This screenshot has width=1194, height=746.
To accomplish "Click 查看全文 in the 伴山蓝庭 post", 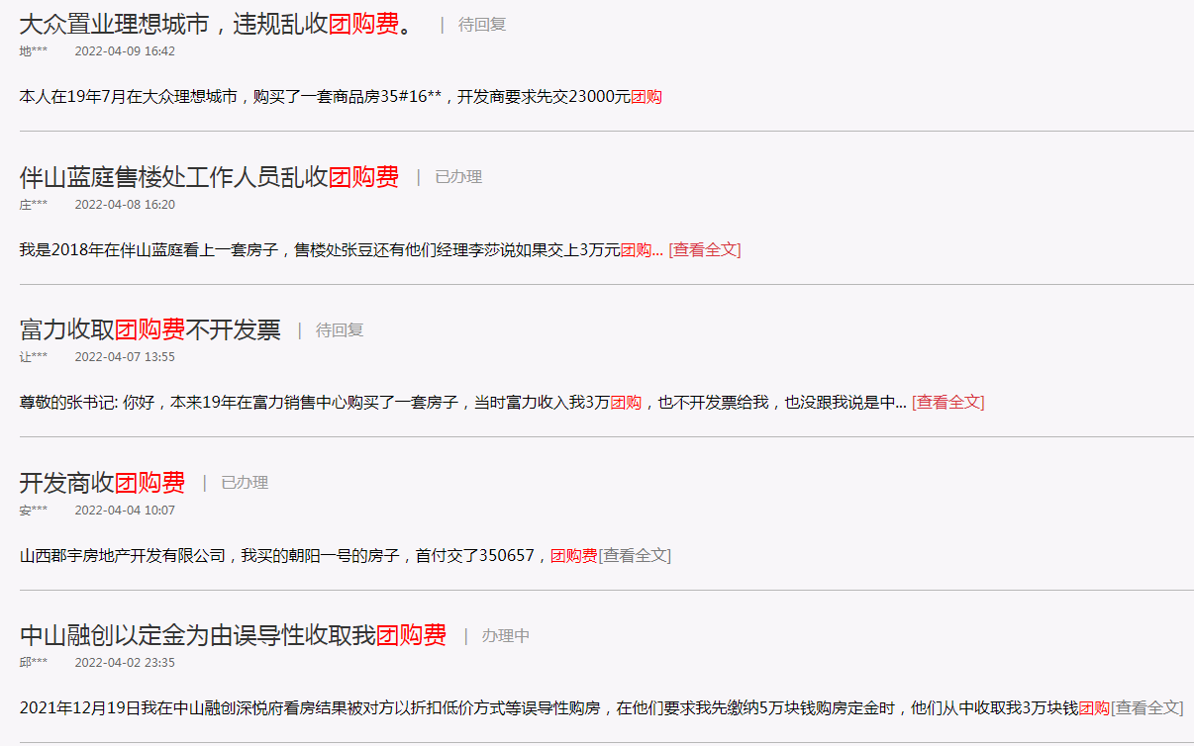I will 705,249.
